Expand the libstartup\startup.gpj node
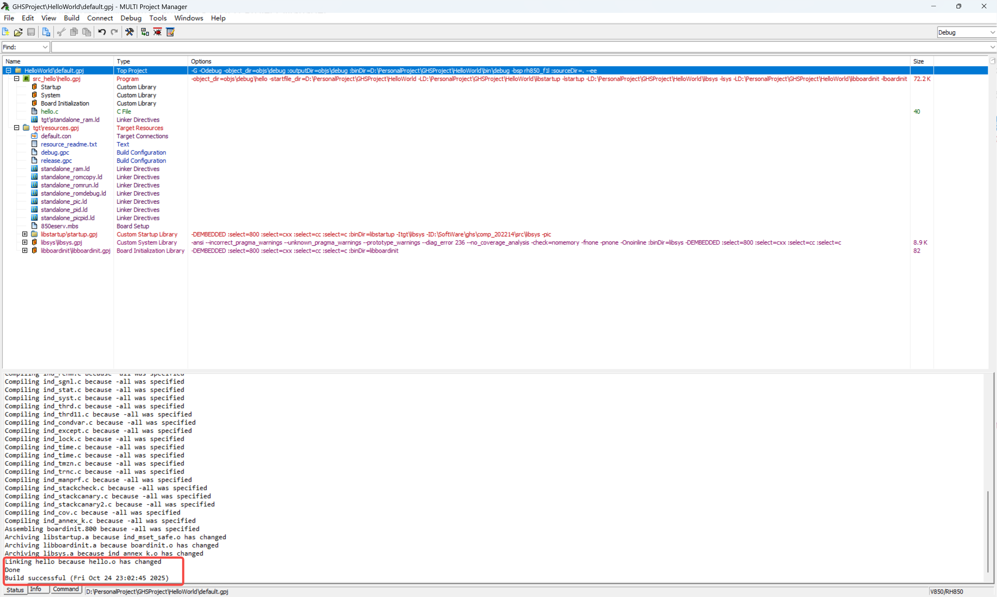Viewport: 997px width, 597px height. click(x=25, y=234)
